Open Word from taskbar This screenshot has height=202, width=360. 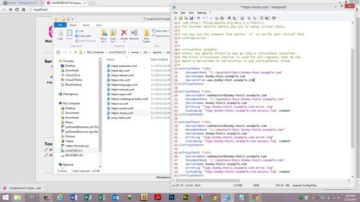(74, 197)
